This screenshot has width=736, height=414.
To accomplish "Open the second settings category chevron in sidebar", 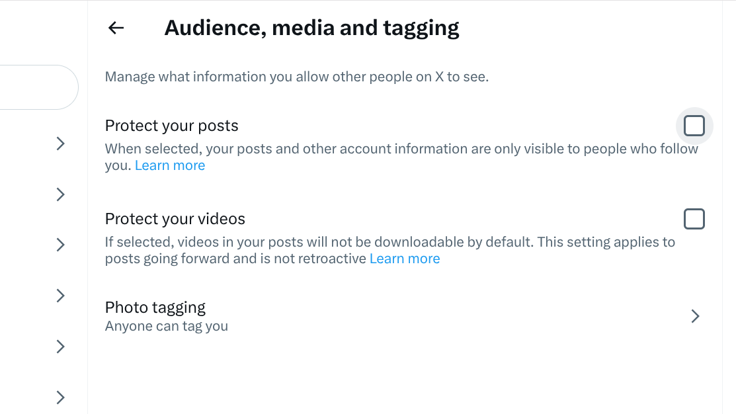I will pyautogui.click(x=60, y=194).
